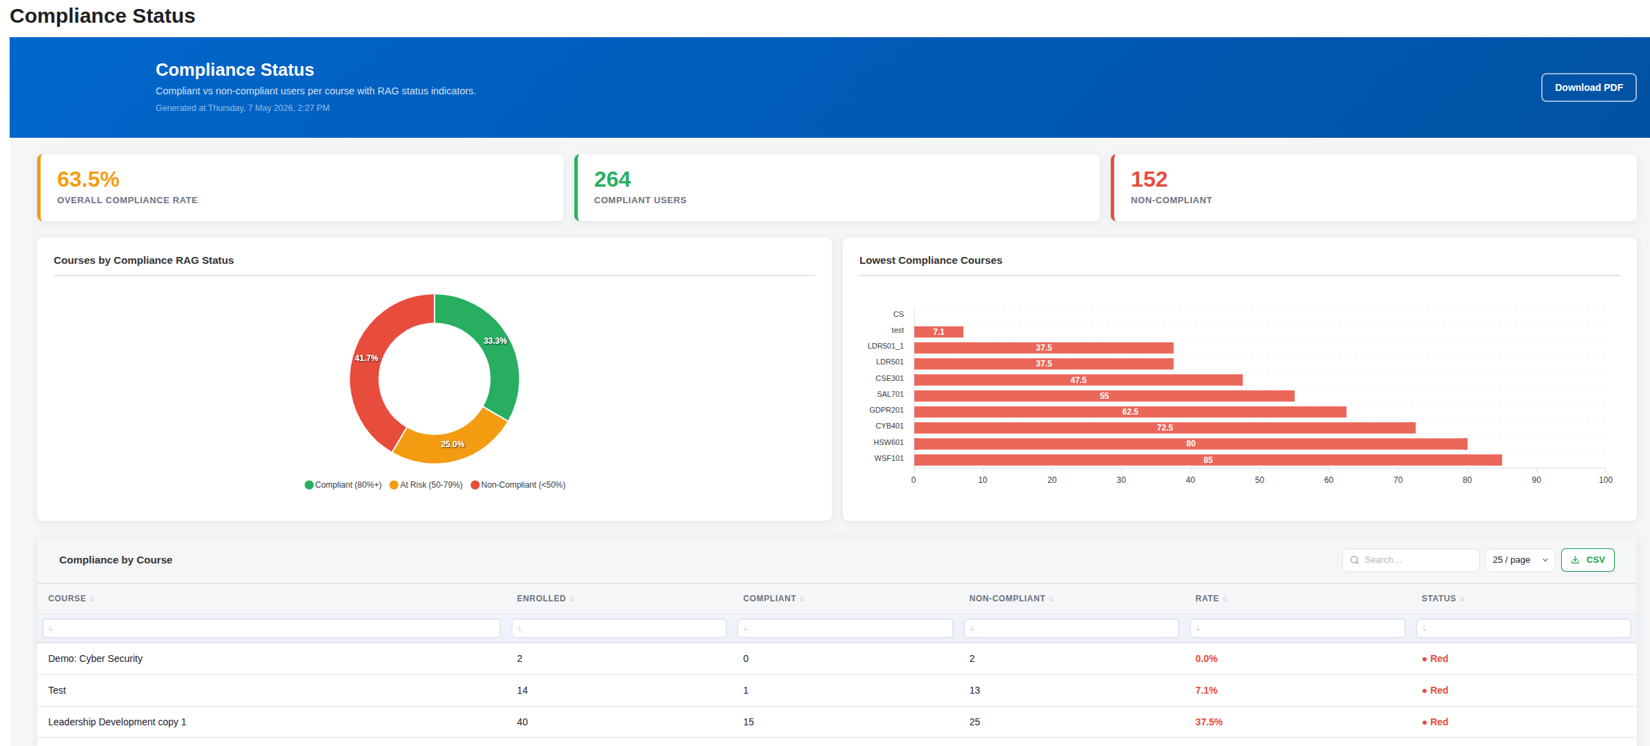1650x746 pixels.
Task: Toggle the Non-Compliant (<50%) legend item
Action: pos(518,485)
